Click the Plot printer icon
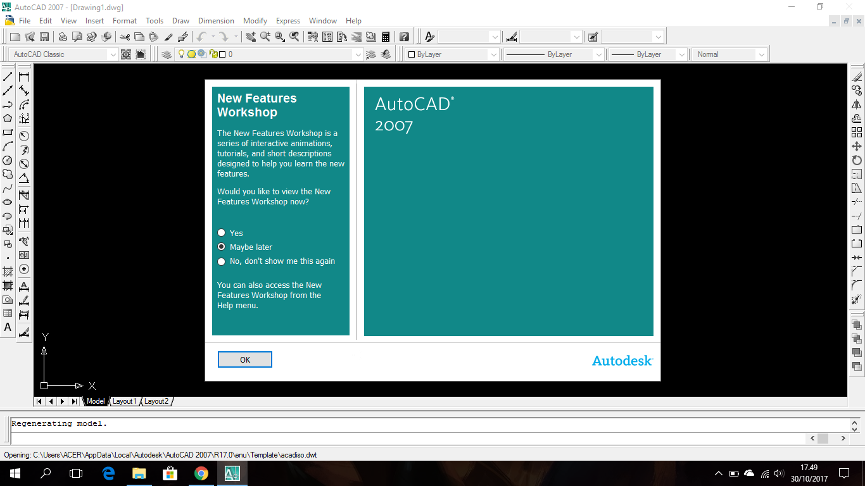This screenshot has height=486, width=865. point(63,37)
